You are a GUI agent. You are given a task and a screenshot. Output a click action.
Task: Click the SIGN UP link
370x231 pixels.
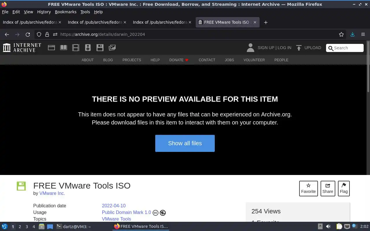click(x=266, y=48)
